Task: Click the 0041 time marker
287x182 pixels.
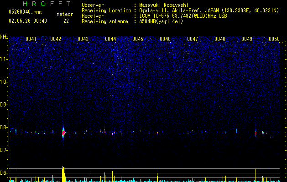Action: point(31,39)
